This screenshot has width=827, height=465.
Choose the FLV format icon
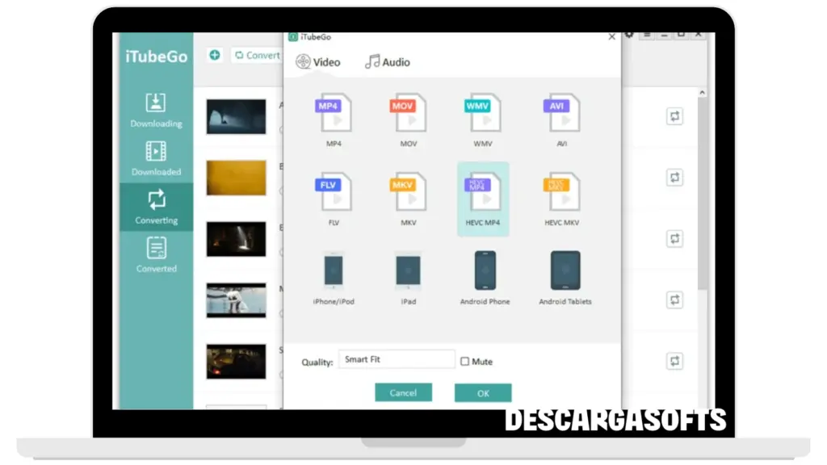(x=334, y=192)
